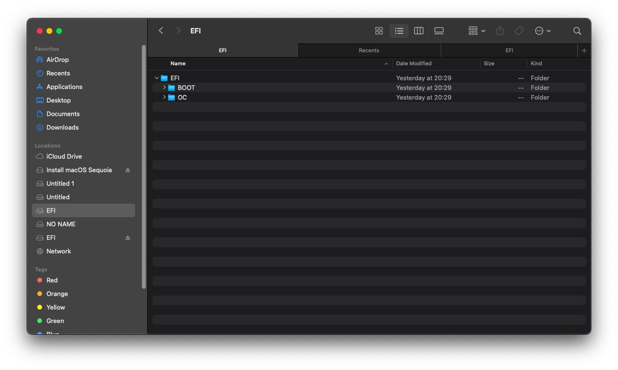
Task: Select the Red tag in sidebar
Action: pos(52,280)
